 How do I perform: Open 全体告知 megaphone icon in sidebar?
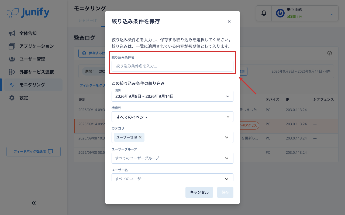(12, 33)
